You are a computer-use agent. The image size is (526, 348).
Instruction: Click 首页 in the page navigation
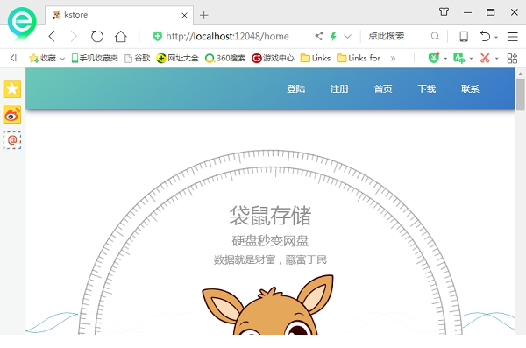point(383,89)
